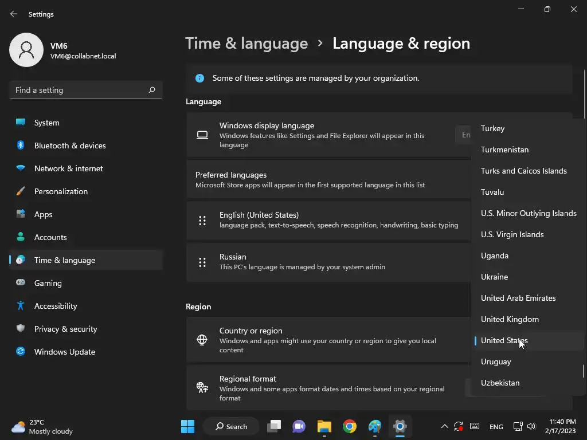Click the volume speaker tray icon
This screenshot has height=440, width=587.
click(531, 426)
